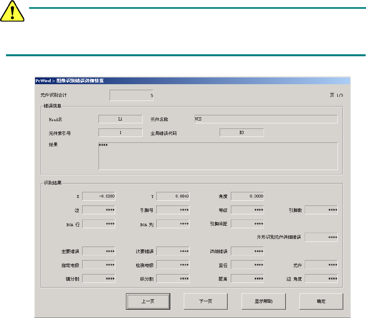Click the 下一页 (next page) button
This screenshot has width=366, height=318.
click(x=205, y=301)
